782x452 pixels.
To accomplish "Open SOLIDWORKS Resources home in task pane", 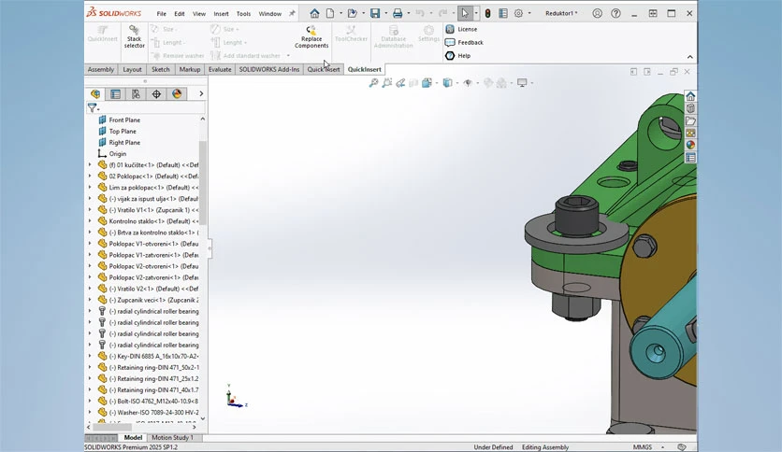I will [690, 96].
